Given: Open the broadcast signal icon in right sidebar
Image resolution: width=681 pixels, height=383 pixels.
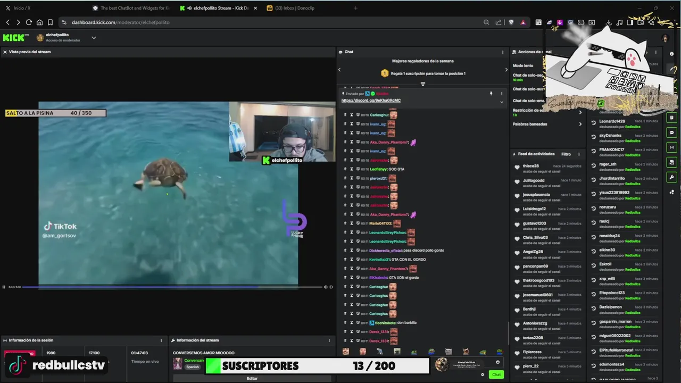Looking at the screenshot, I should (x=672, y=147).
